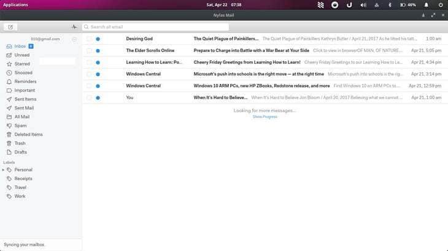Tick the checkbox for Elder Scrolls Online email
Image resolution: width=448 pixels, height=251 pixels.
(89, 50)
